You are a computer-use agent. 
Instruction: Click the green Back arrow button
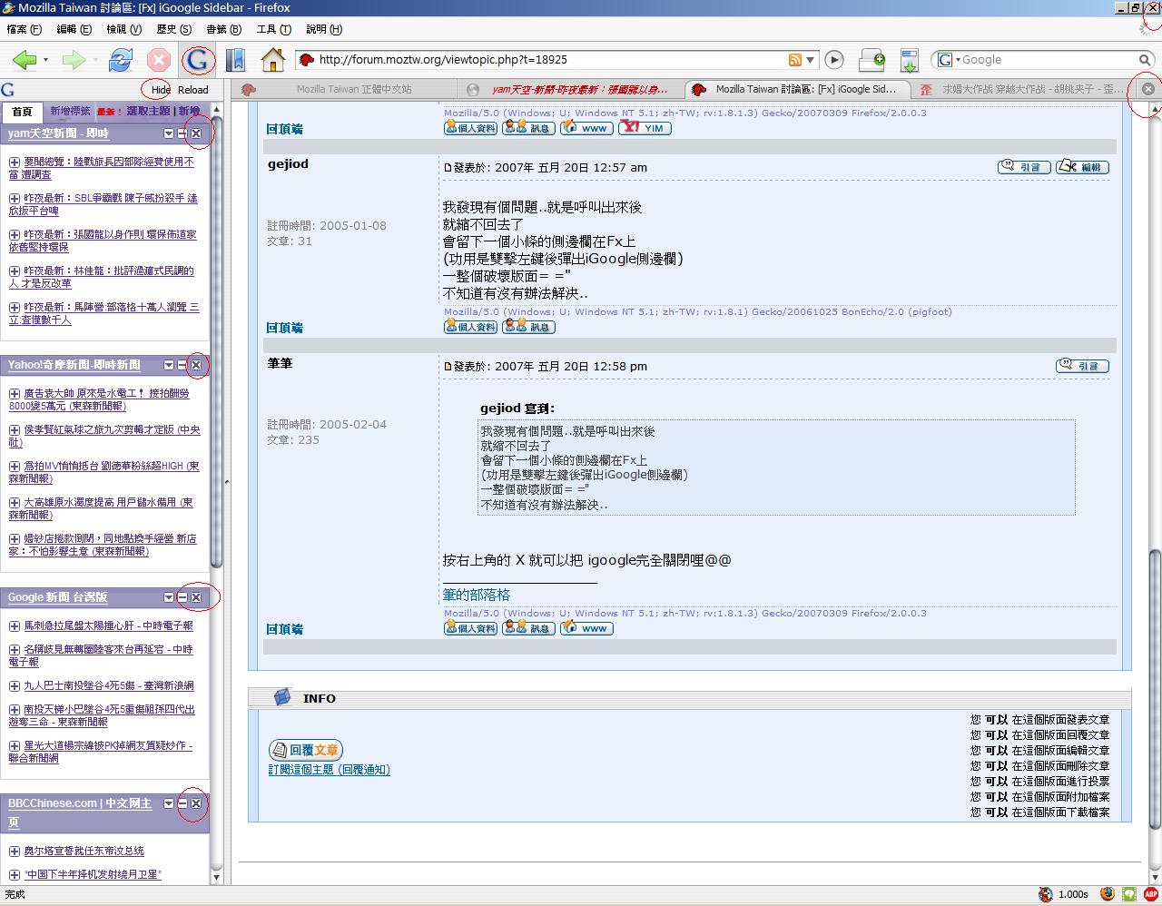[25, 60]
